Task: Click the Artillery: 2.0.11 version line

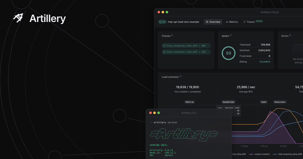Action: (161, 150)
